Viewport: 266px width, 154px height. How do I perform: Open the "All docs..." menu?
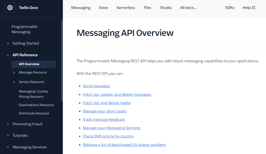(188, 8)
